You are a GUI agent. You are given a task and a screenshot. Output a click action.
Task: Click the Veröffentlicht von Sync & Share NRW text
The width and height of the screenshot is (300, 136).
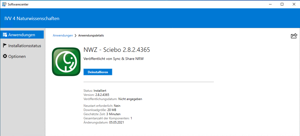coord(114,59)
